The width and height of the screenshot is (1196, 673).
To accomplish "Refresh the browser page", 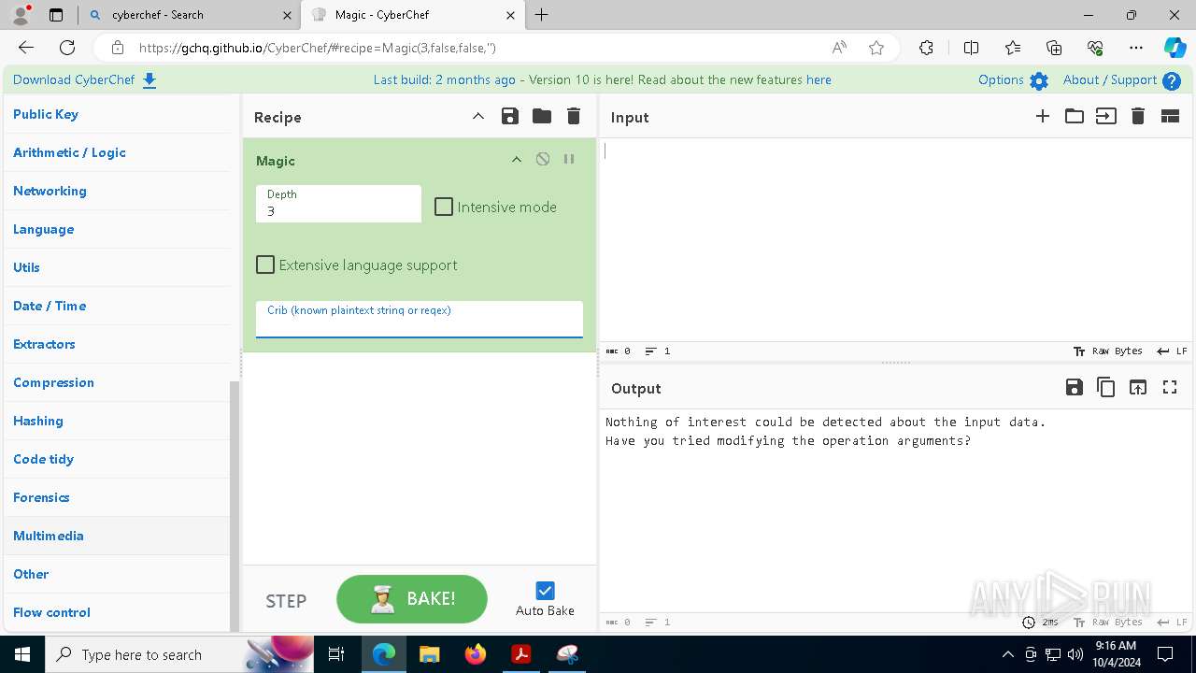I will [x=67, y=48].
